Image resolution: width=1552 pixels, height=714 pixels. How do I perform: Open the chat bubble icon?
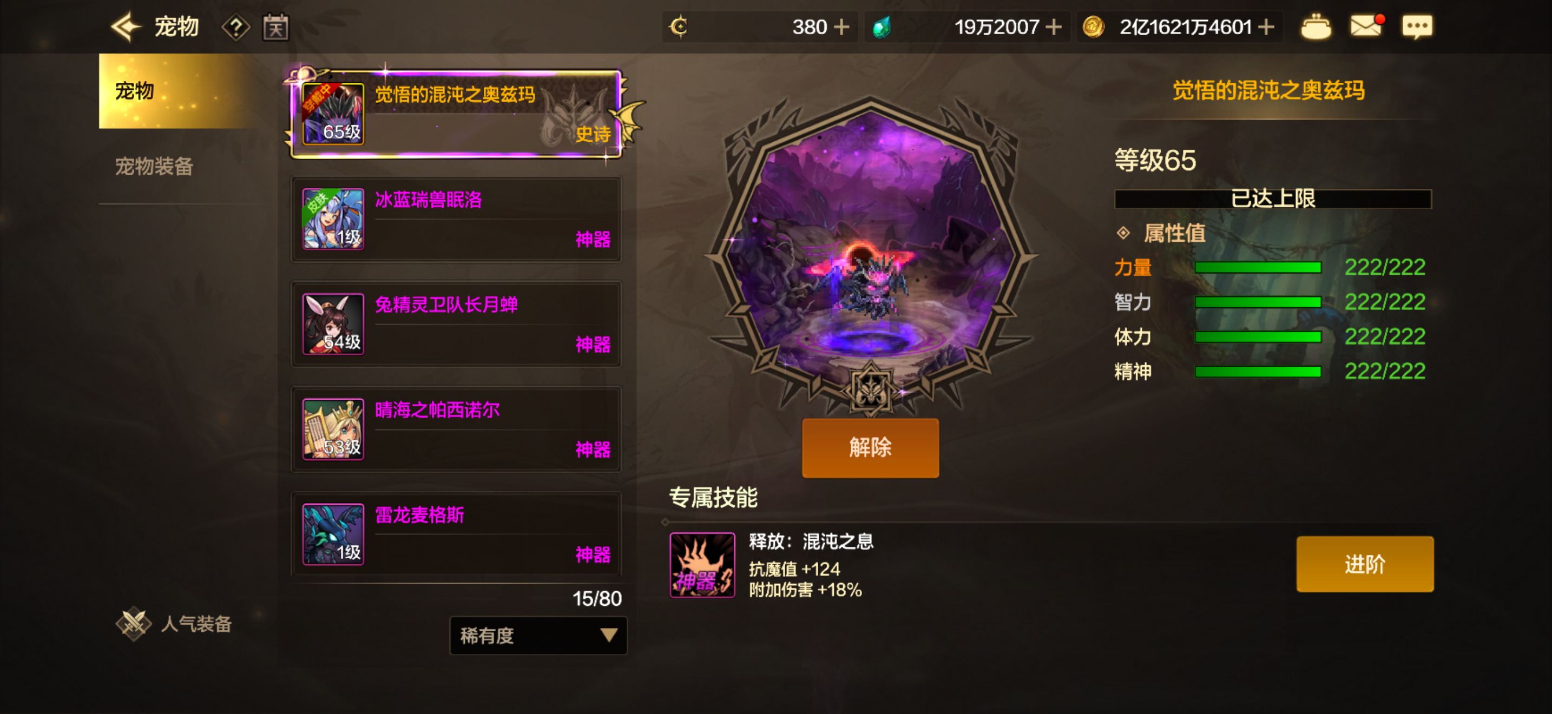(1417, 27)
